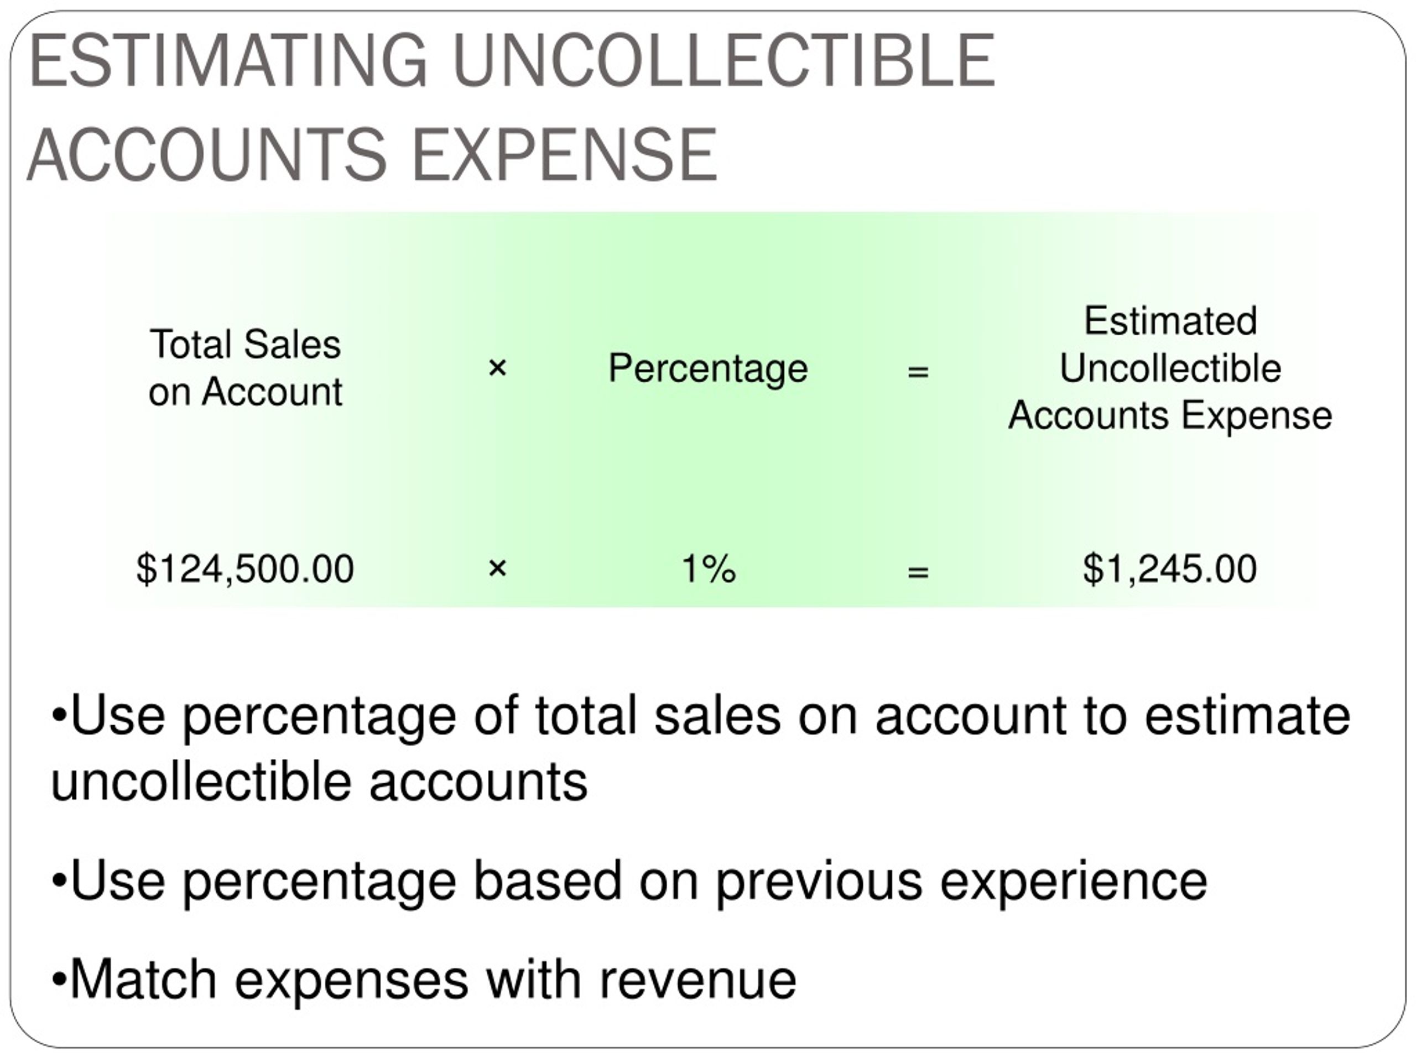1416x1062 pixels.
Task: Click the equals sign in header row
Action: pyautogui.click(x=918, y=371)
